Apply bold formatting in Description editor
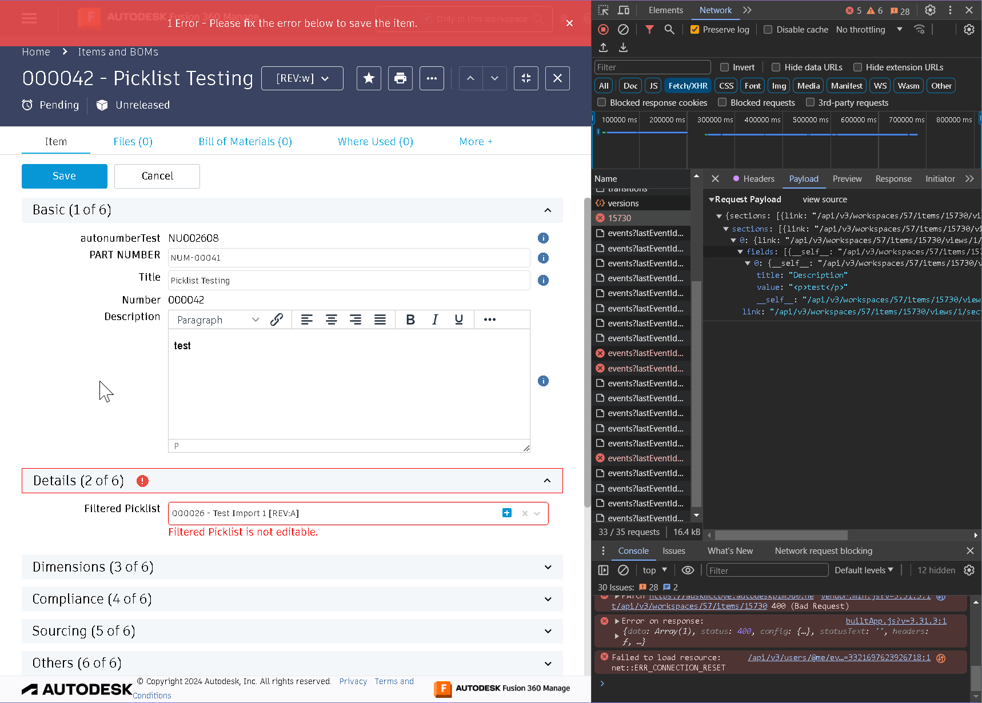 (x=410, y=319)
